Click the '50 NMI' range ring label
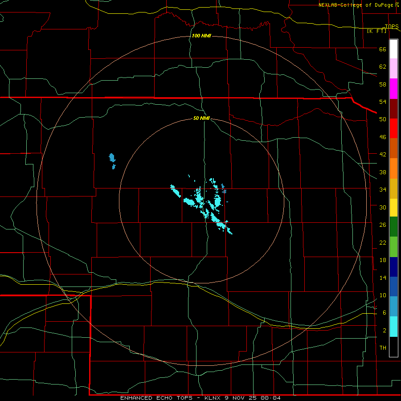Viewport: 401px width, 401px height. 201,118
